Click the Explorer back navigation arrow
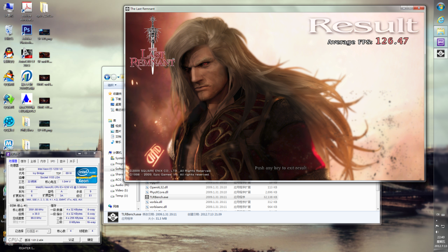Screen dimensions: 448x252 click(107, 77)
